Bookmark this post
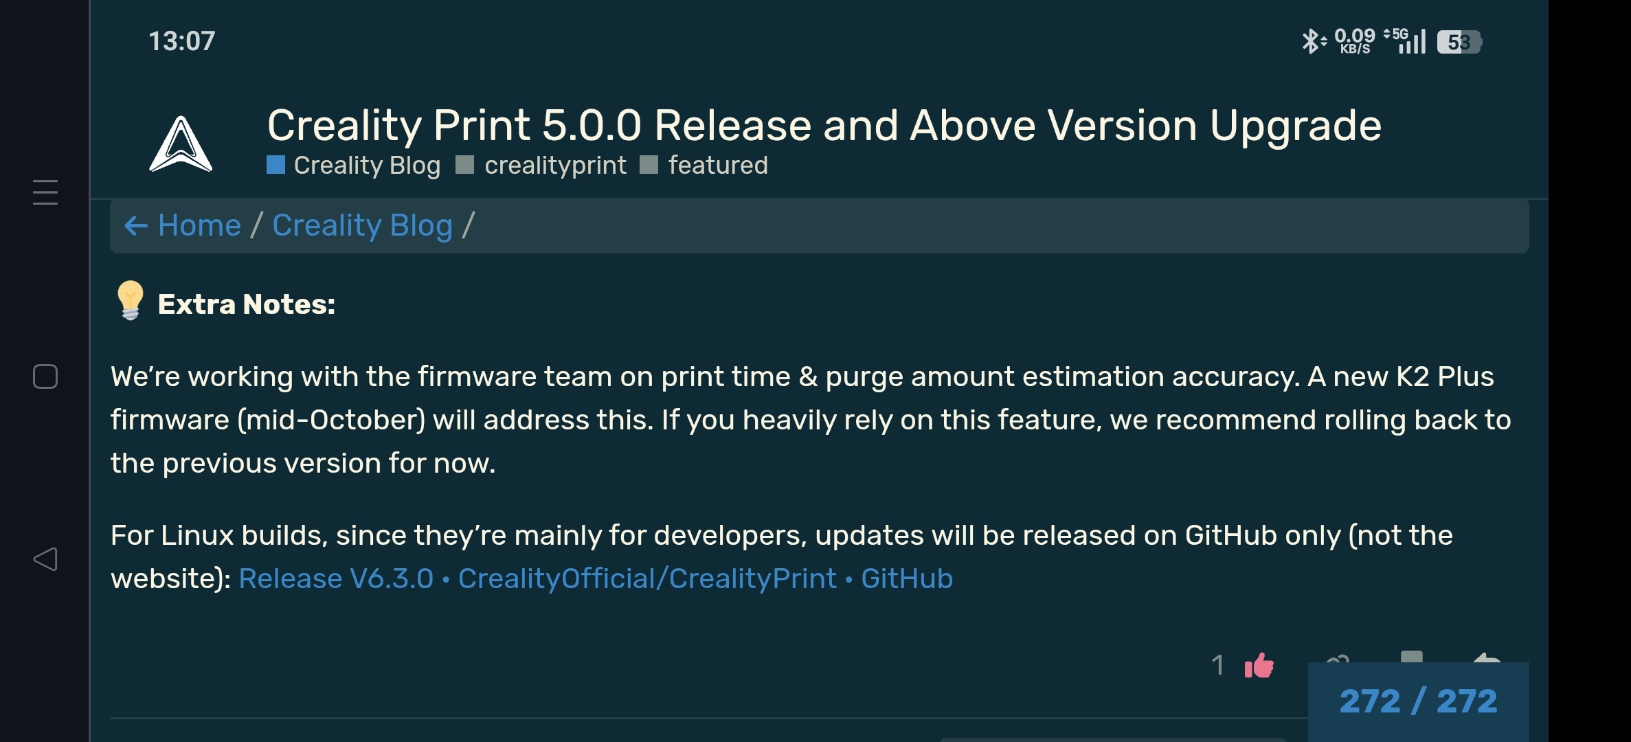1631x742 pixels. tap(1411, 657)
